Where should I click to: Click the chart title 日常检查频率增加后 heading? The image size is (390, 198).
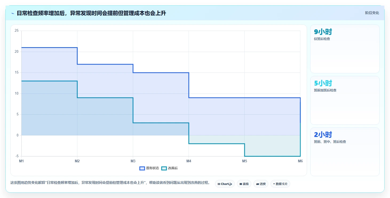point(91,13)
